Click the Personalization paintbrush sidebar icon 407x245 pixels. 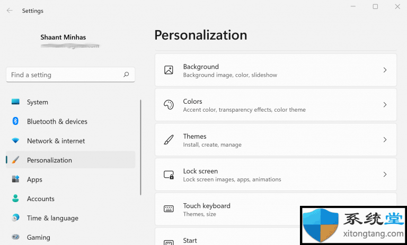pos(15,160)
